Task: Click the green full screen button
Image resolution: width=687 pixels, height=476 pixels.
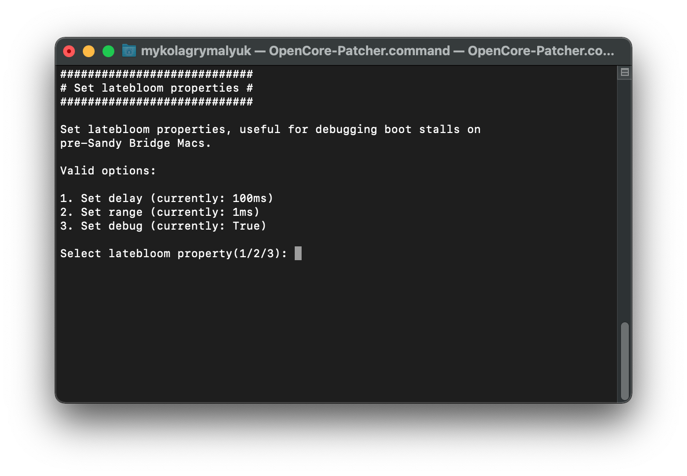Action: point(108,51)
